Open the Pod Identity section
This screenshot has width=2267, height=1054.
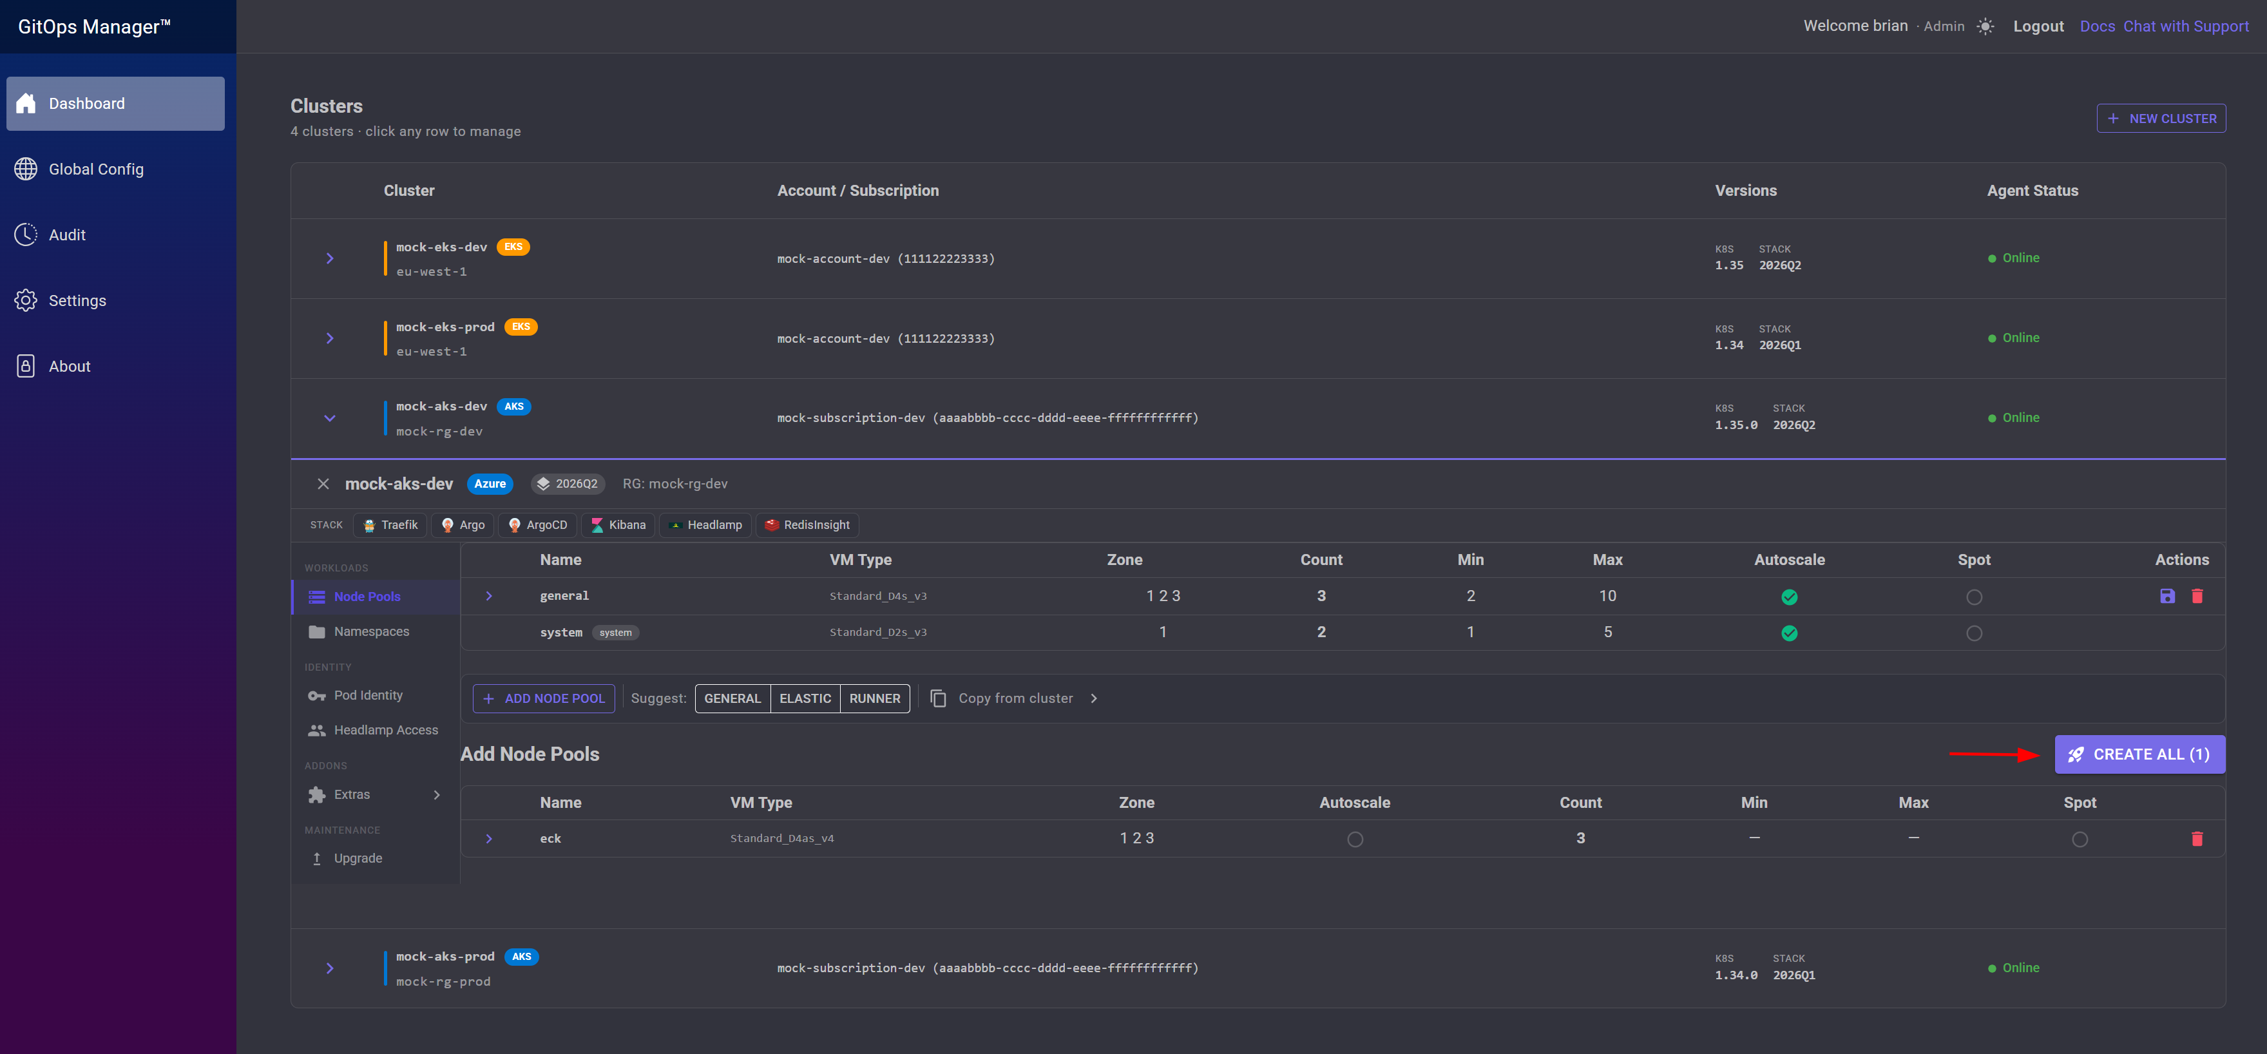click(376, 696)
